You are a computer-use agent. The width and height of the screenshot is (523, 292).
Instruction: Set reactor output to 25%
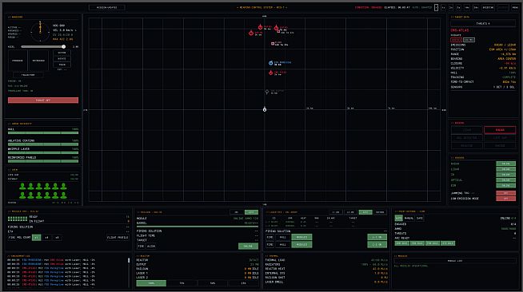pyautogui.click(x=243, y=283)
